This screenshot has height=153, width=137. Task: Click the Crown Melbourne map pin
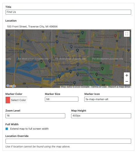(59, 76)
